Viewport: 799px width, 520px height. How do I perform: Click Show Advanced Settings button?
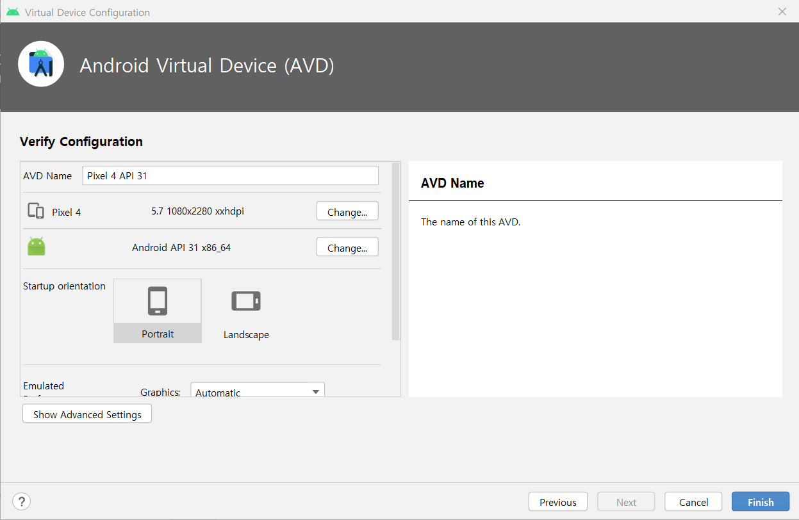point(87,414)
